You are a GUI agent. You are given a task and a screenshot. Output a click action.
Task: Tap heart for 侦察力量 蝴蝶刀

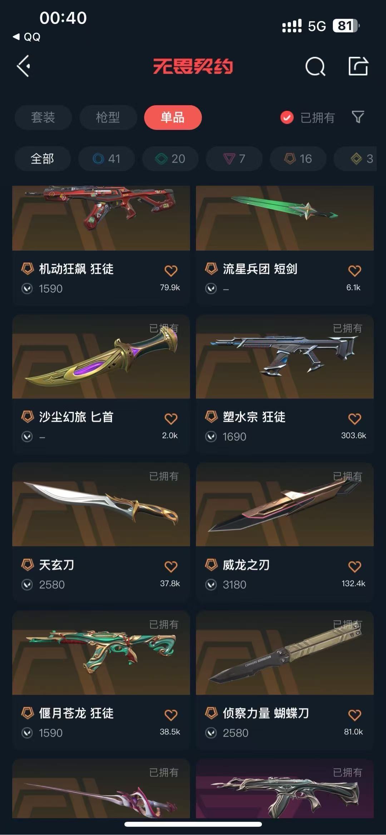pyautogui.click(x=355, y=715)
